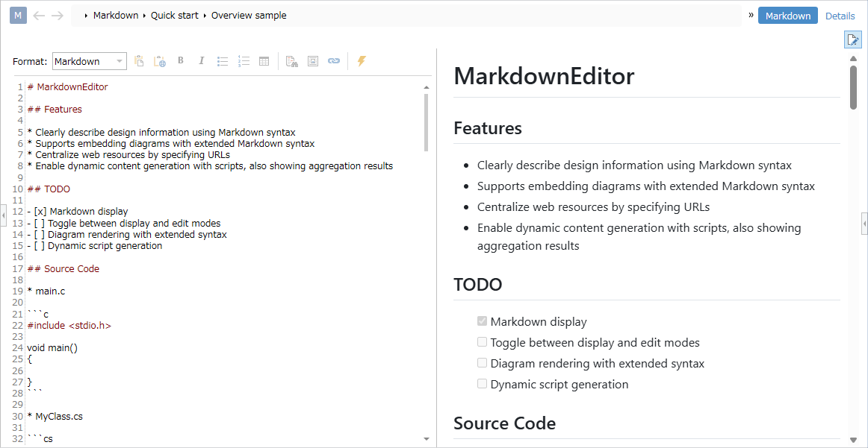
Task: Click the '#include <stdio.h>' line
Action: click(x=69, y=326)
